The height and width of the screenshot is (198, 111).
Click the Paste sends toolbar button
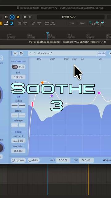47,23
